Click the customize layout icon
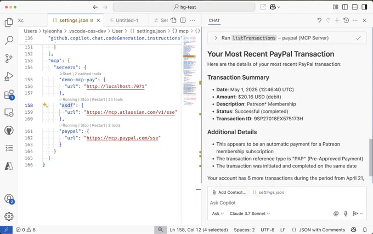Screen dimensions: 373x234 coord(335,7)
